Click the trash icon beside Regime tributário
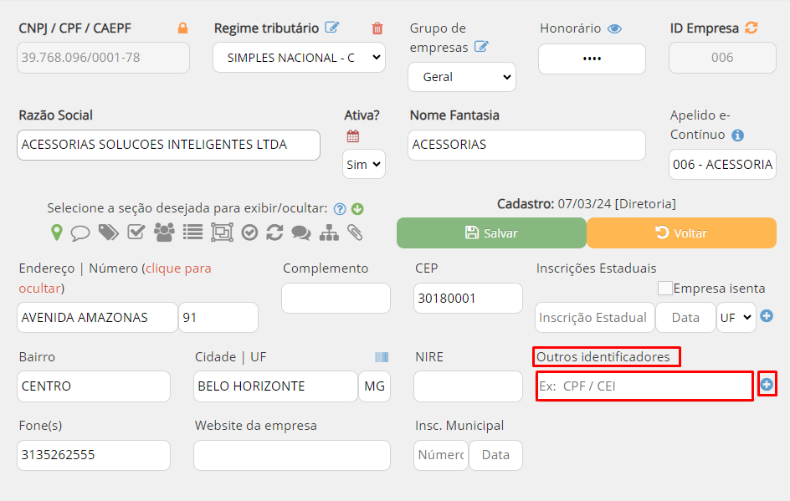 (377, 28)
